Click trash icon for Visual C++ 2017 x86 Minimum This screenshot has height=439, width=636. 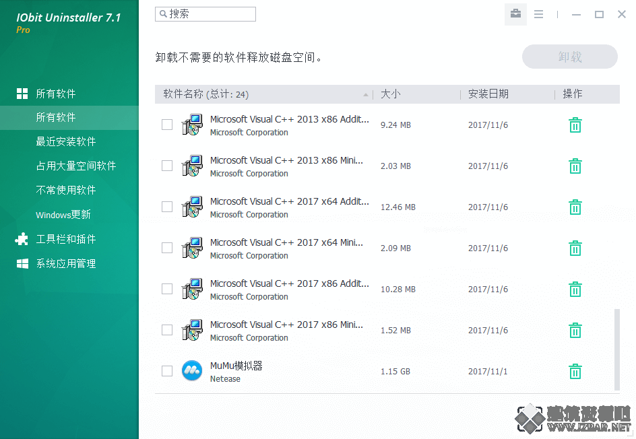(x=575, y=331)
